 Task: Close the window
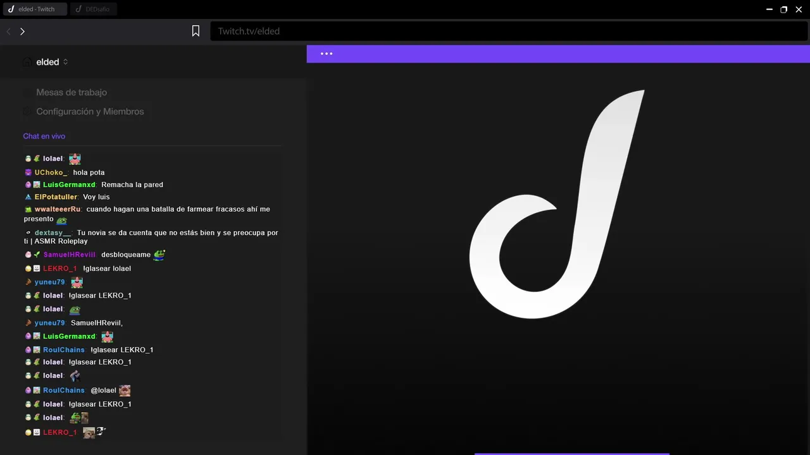pyautogui.click(x=799, y=9)
